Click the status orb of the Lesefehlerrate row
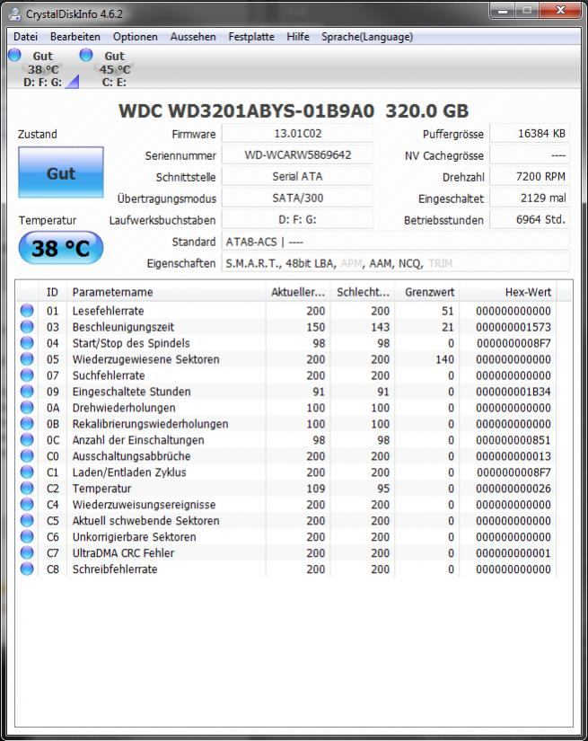Screen dimensions: 588x741 27,311
